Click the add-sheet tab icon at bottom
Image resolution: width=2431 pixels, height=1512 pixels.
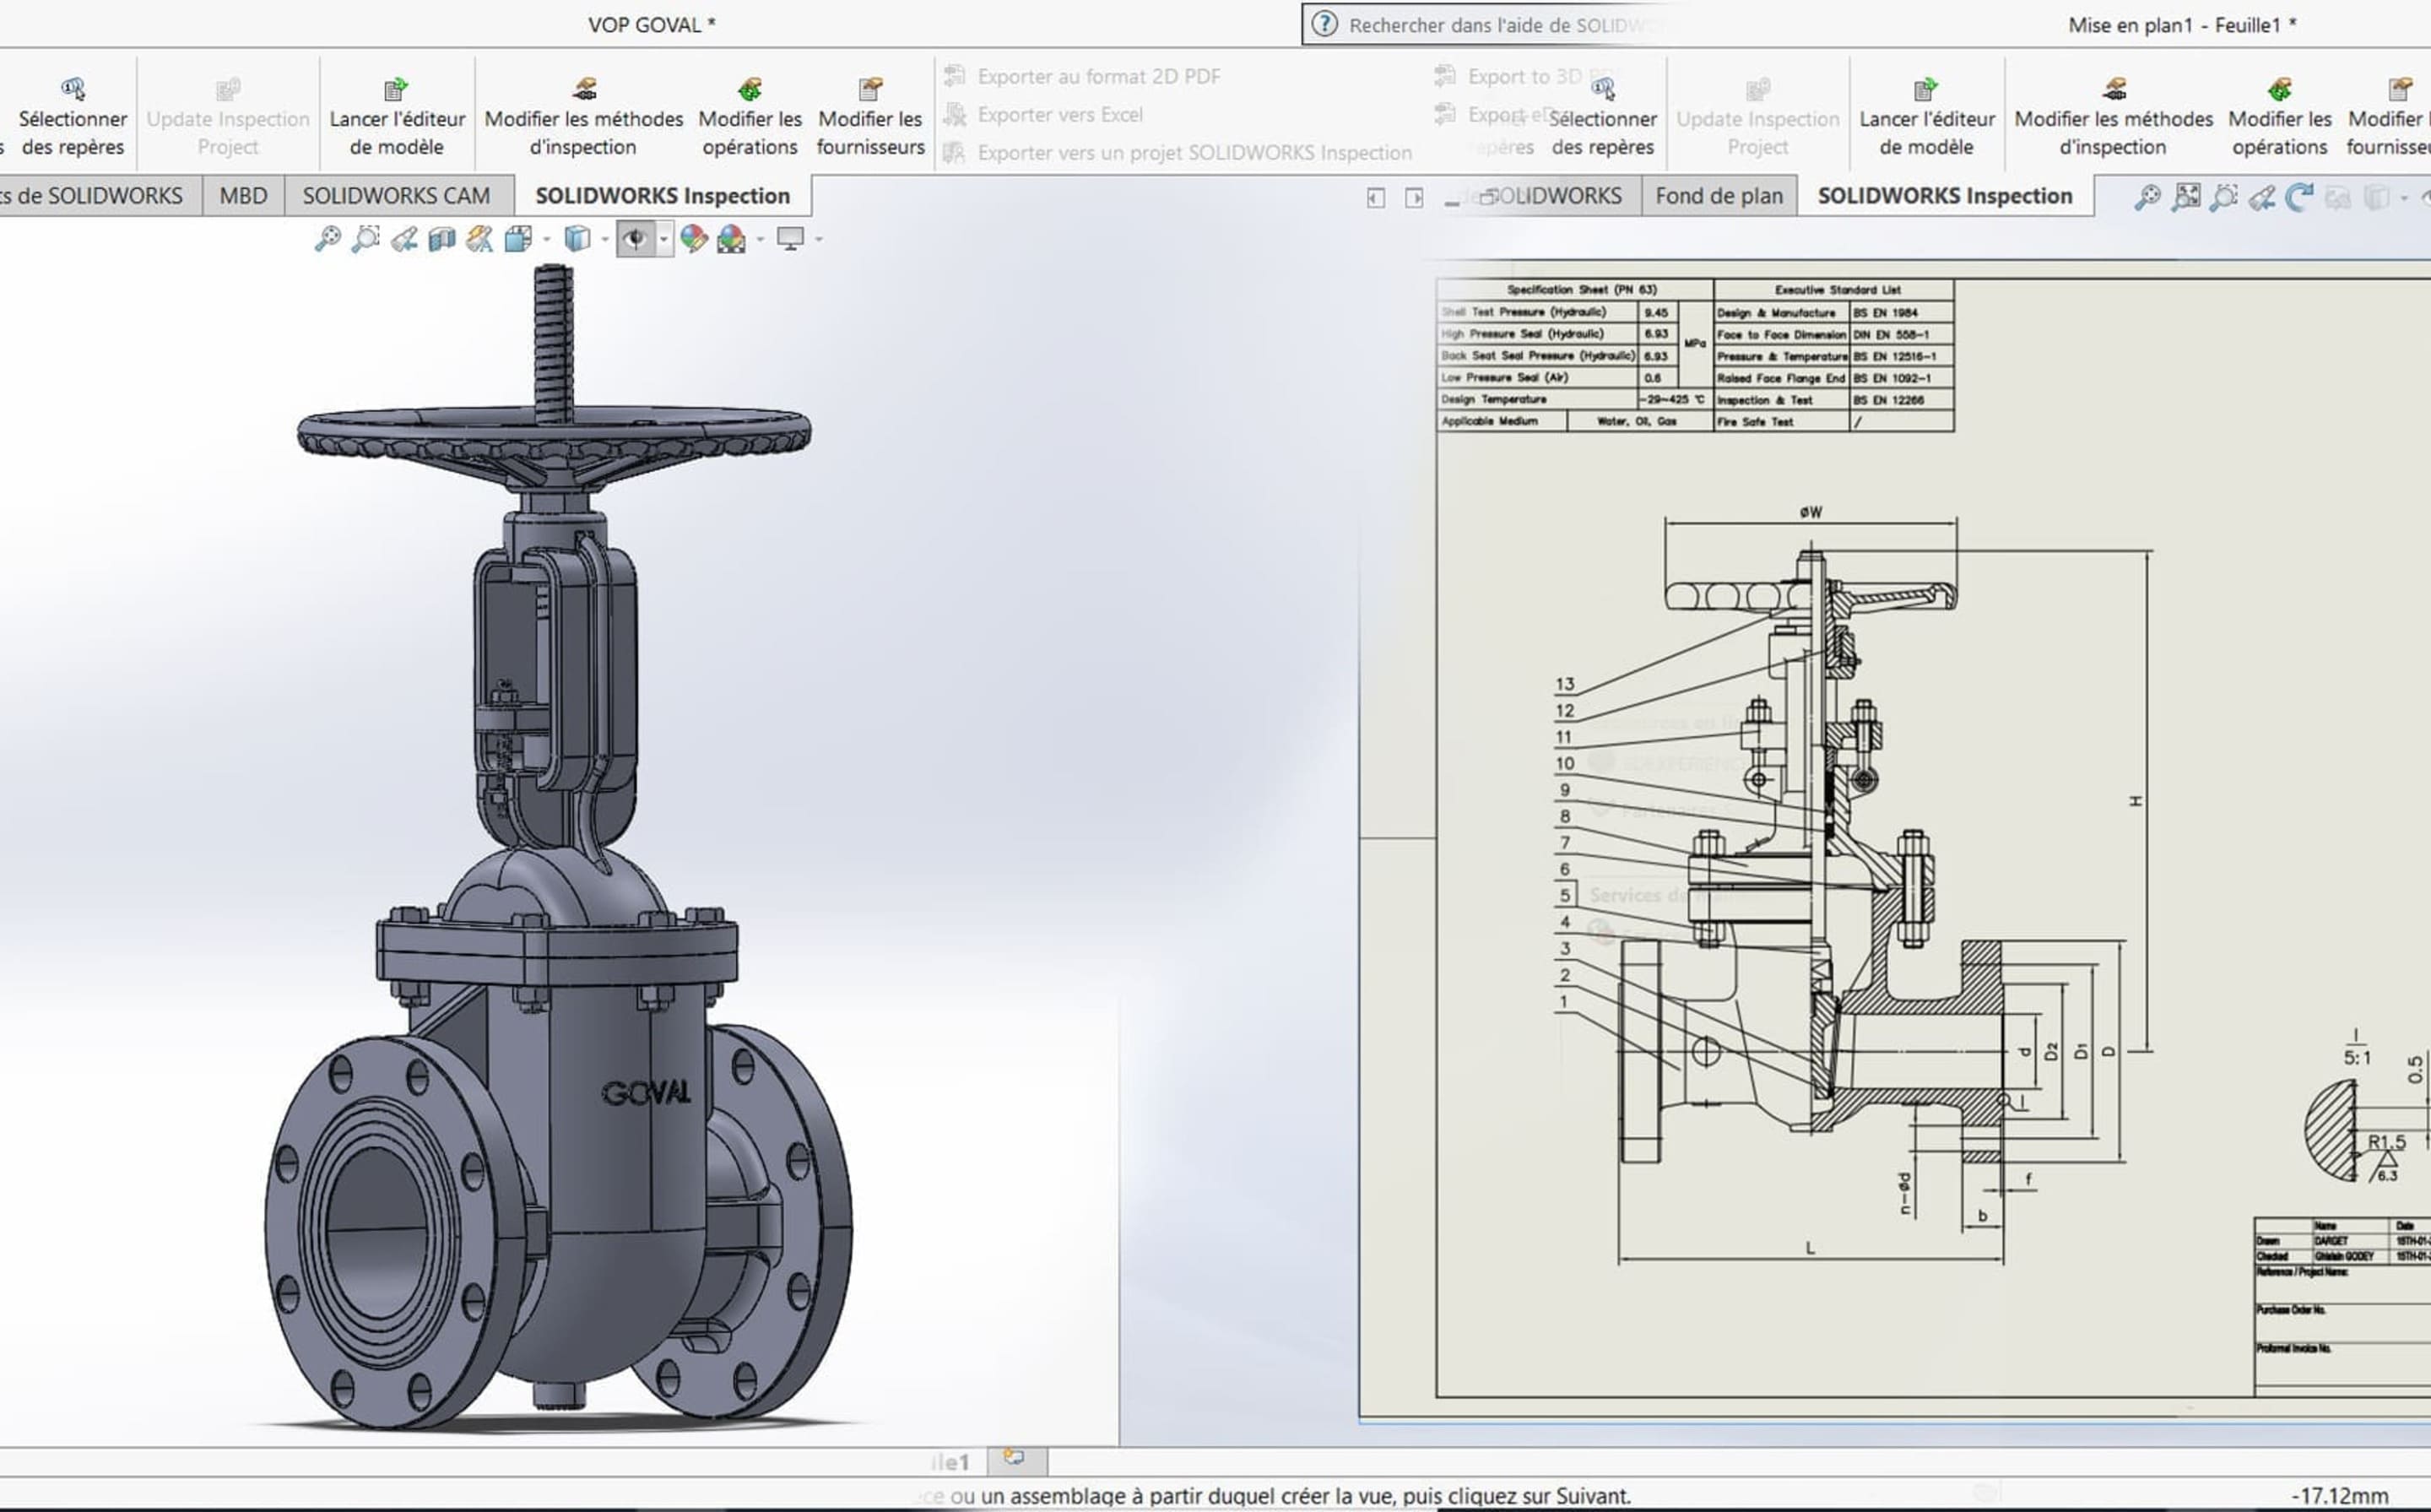(1015, 1459)
